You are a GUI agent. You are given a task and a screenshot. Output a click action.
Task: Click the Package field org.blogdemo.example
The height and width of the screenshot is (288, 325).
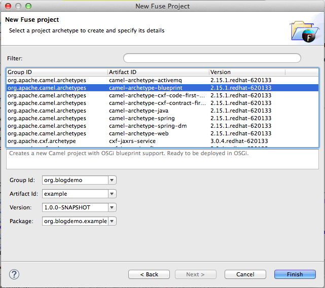(75, 221)
